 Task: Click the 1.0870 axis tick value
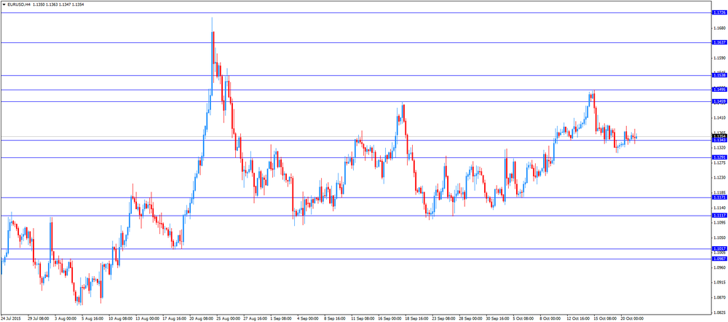pos(719,297)
